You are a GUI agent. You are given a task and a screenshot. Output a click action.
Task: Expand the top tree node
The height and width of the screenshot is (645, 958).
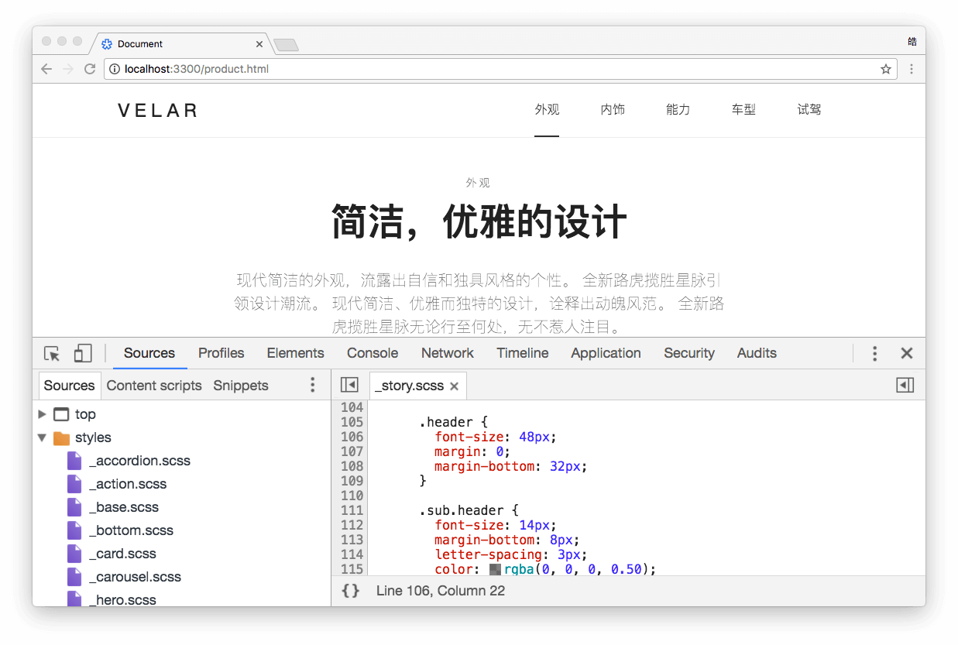tap(42, 414)
